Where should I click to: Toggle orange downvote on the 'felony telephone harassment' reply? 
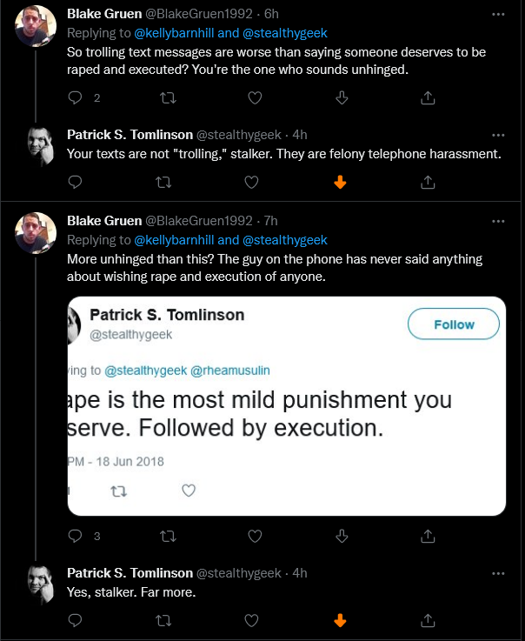pos(340,183)
